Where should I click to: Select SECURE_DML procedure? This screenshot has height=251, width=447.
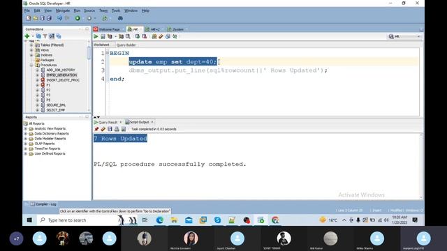point(56,105)
